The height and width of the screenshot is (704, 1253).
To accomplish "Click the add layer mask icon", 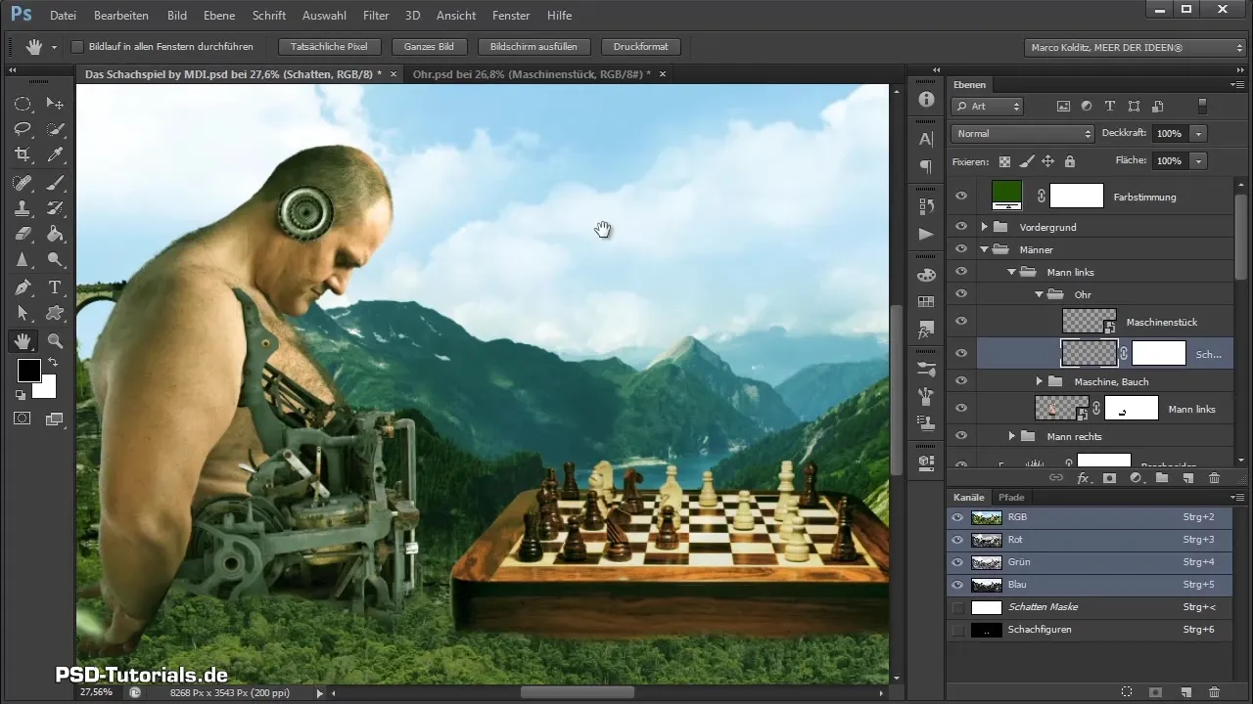I will (1109, 478).
